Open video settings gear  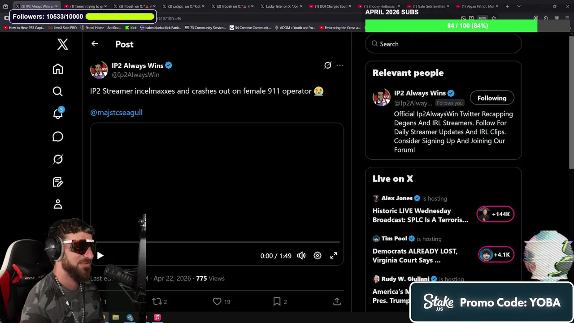317,256
